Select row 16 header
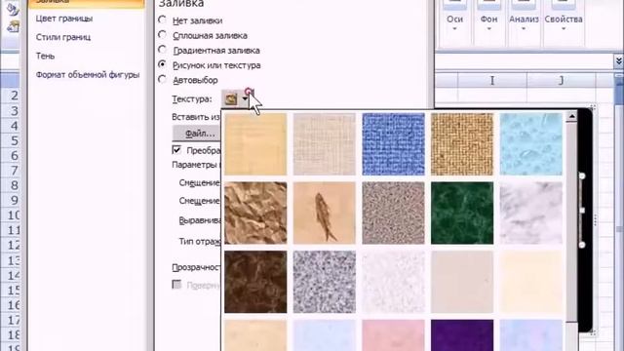Screen dimensions: 624x351 (10, 305)
